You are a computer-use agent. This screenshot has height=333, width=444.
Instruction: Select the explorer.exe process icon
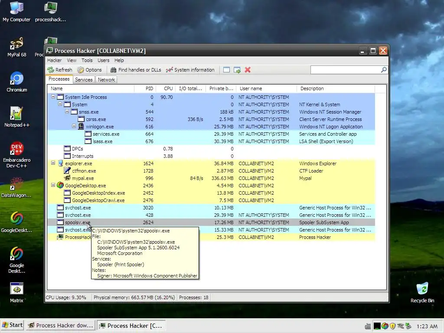(x=60, y=163)
